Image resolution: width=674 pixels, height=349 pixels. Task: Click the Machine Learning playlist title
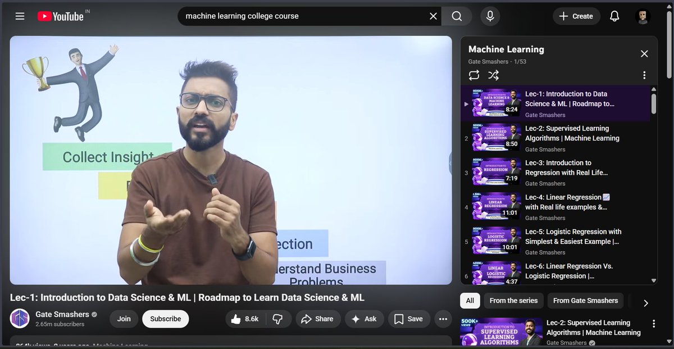(506, 49)
